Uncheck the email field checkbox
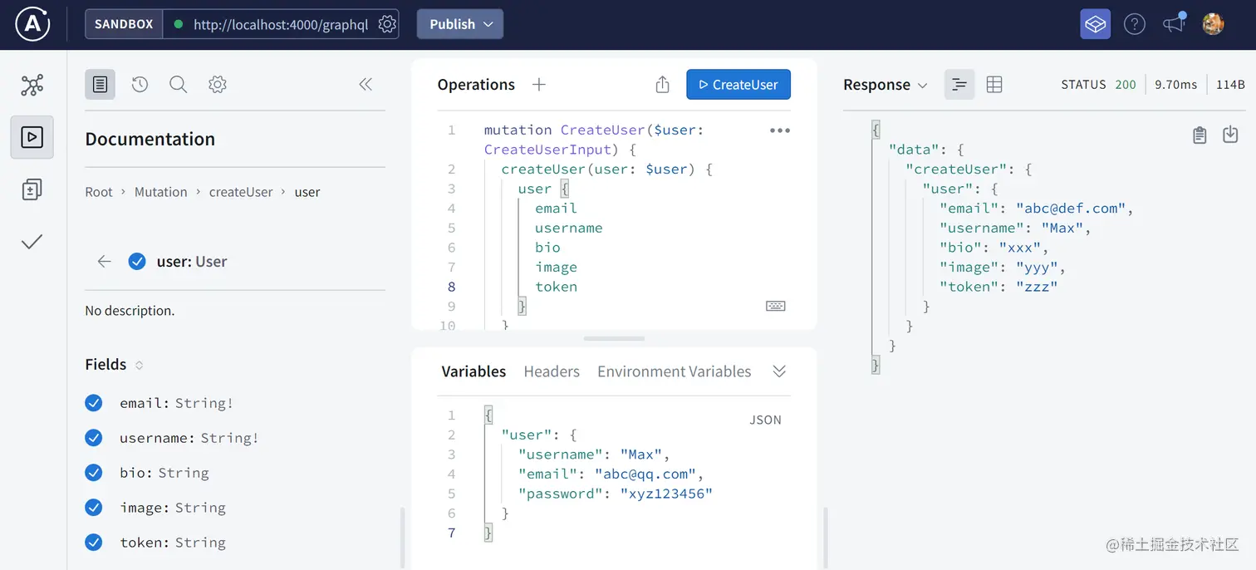Viewport: 1256px width, 570px height. [94, 403]
